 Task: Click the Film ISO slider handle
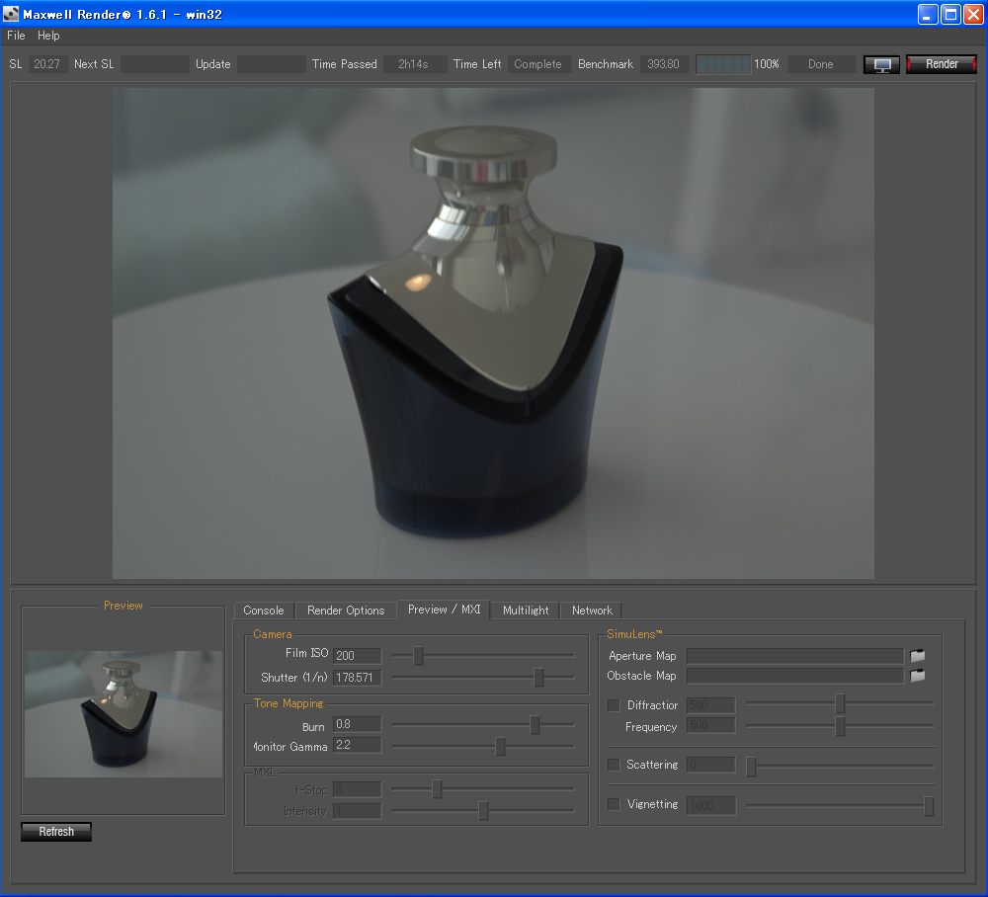(x=418, y=655)
